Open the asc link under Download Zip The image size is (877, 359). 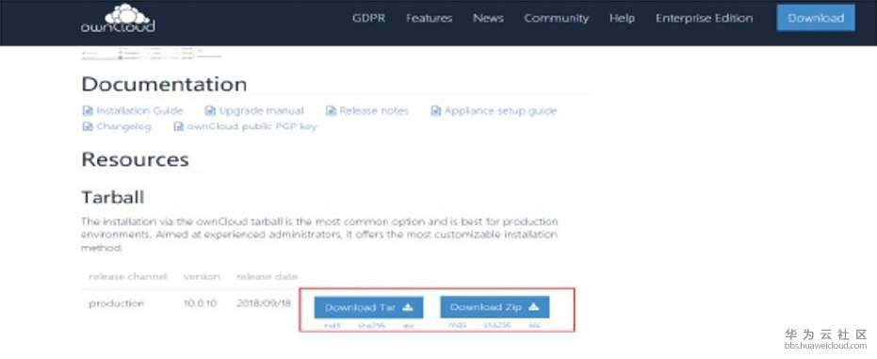coord(535,325)
